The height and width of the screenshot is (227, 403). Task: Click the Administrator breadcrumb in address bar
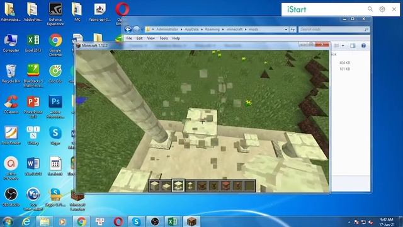(x=167, y=30)
